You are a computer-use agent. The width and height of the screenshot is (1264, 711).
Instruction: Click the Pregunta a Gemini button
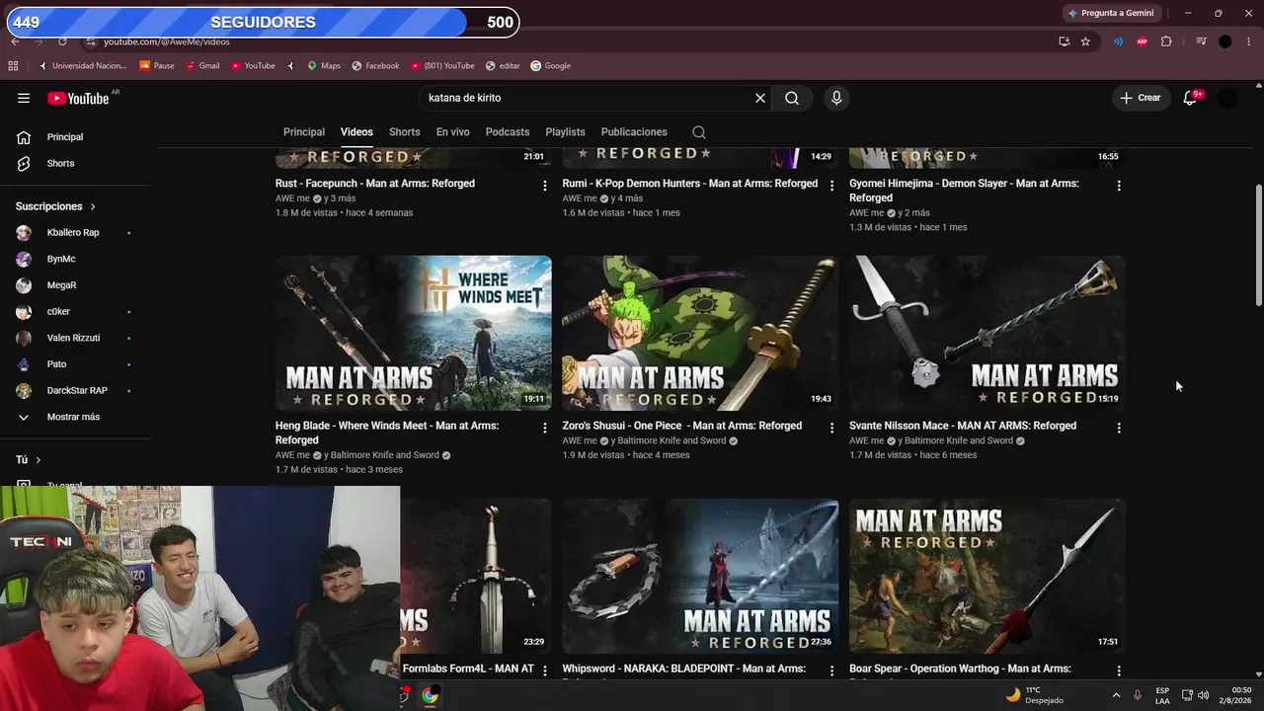tap(1111, 13)
